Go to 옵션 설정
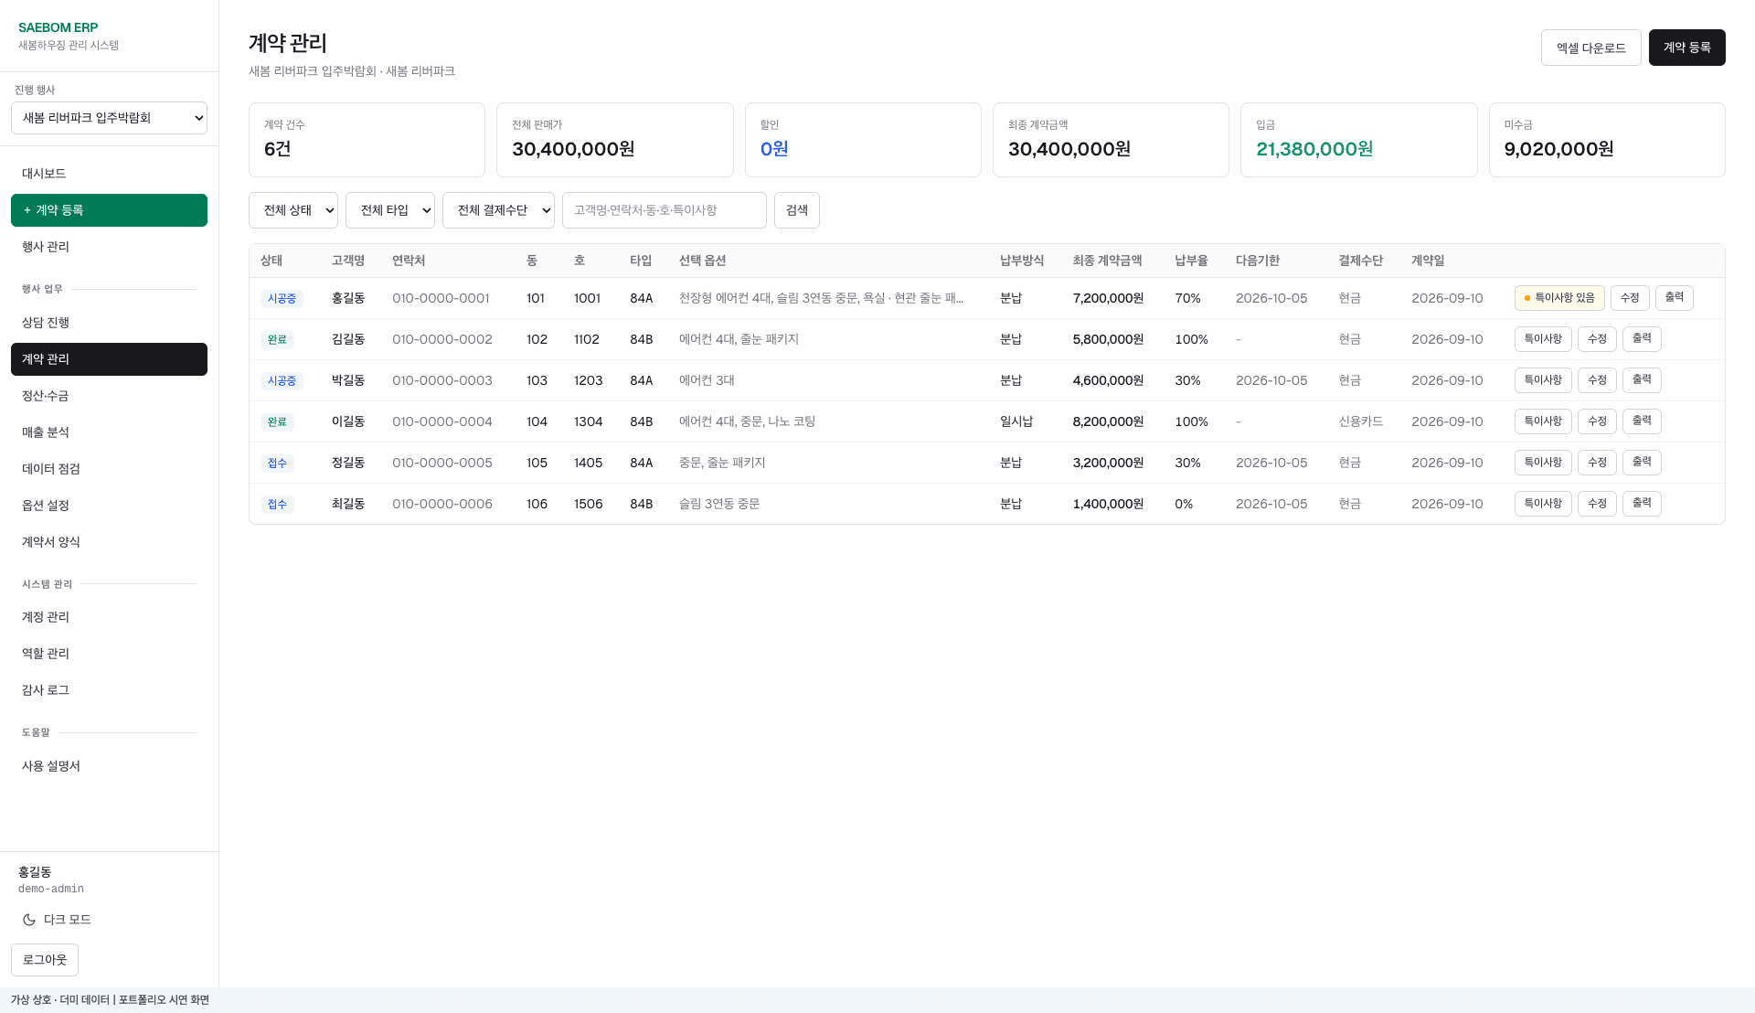This screenshot has width=1755, height=1013. 109,506
